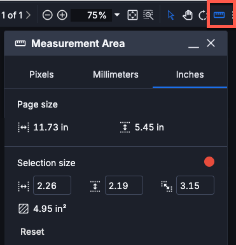The height and width of the screenshot is (245, 236).
Task: Click the area value 4.95 in²
Action: coord(50,209)
